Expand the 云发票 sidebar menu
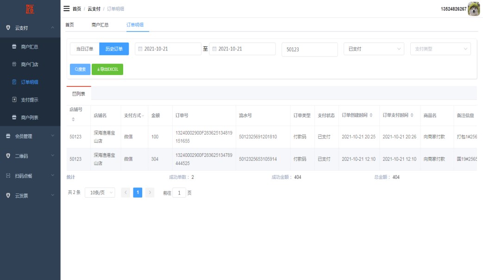 (30, 196)
